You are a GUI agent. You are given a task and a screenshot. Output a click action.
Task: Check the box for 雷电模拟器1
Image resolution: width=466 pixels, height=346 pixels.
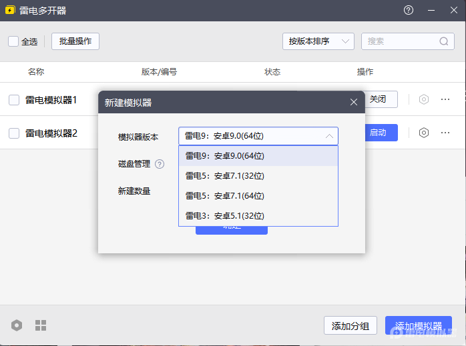pos(14,100)
